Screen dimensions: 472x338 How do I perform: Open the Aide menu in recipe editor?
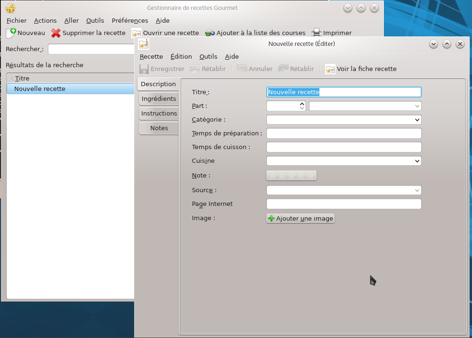(232, 56)
